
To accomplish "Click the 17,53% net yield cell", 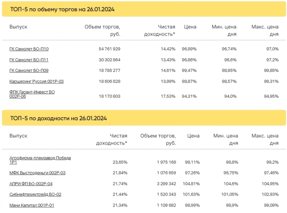I will coord(168,96).
